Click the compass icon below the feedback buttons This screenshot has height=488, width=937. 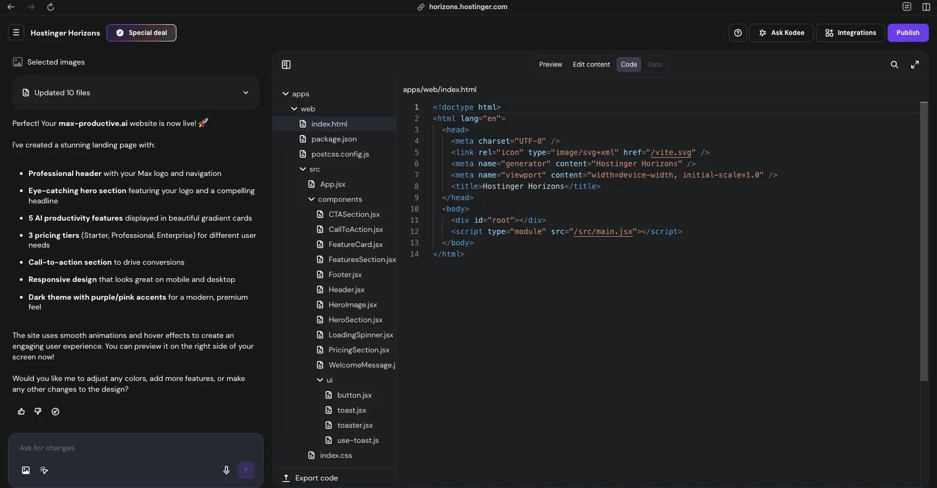[55, 412]
